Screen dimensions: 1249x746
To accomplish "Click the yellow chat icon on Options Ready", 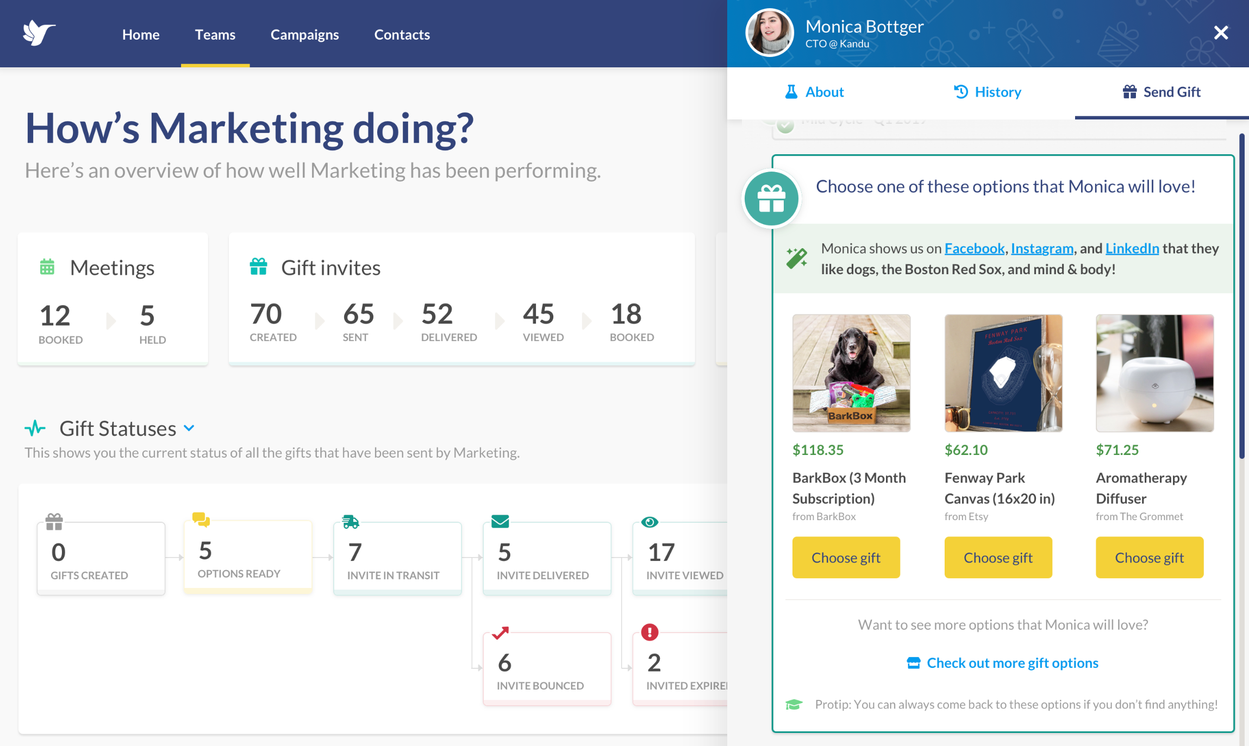I will [201, 520].
